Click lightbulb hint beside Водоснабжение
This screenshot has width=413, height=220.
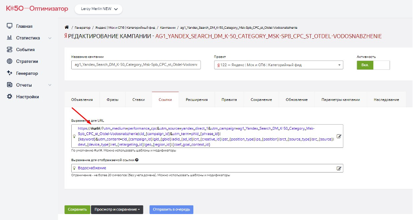(74, 168)
